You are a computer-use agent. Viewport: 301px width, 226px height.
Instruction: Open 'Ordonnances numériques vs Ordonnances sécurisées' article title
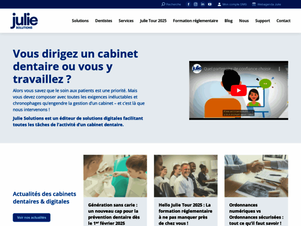(256, 214)
